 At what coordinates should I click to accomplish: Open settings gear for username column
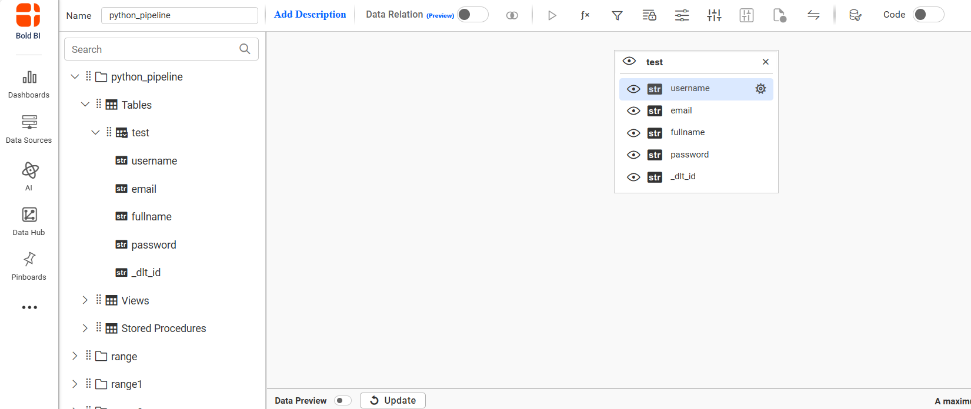pos(760,89)
